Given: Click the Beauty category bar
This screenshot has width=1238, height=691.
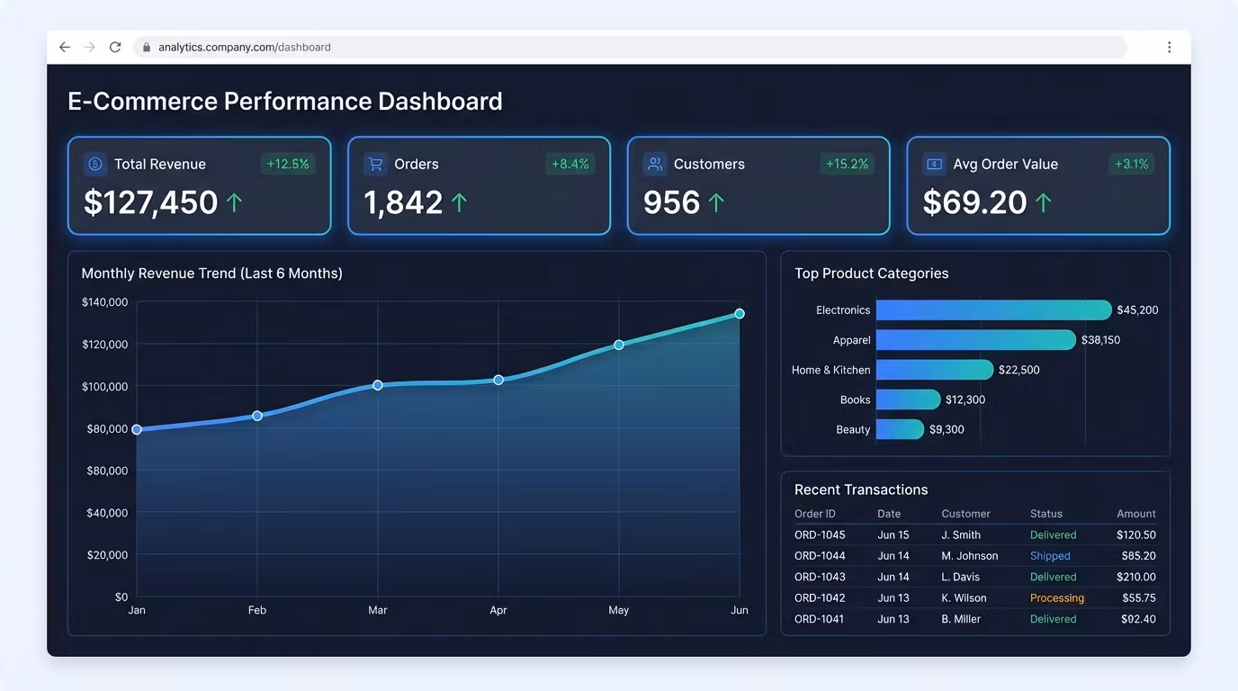Looking at the screenshot, I should 900,429.
